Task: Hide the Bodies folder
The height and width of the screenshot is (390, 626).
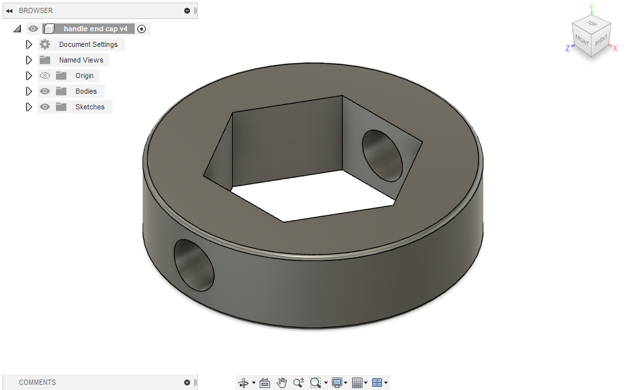Action: 44,91
